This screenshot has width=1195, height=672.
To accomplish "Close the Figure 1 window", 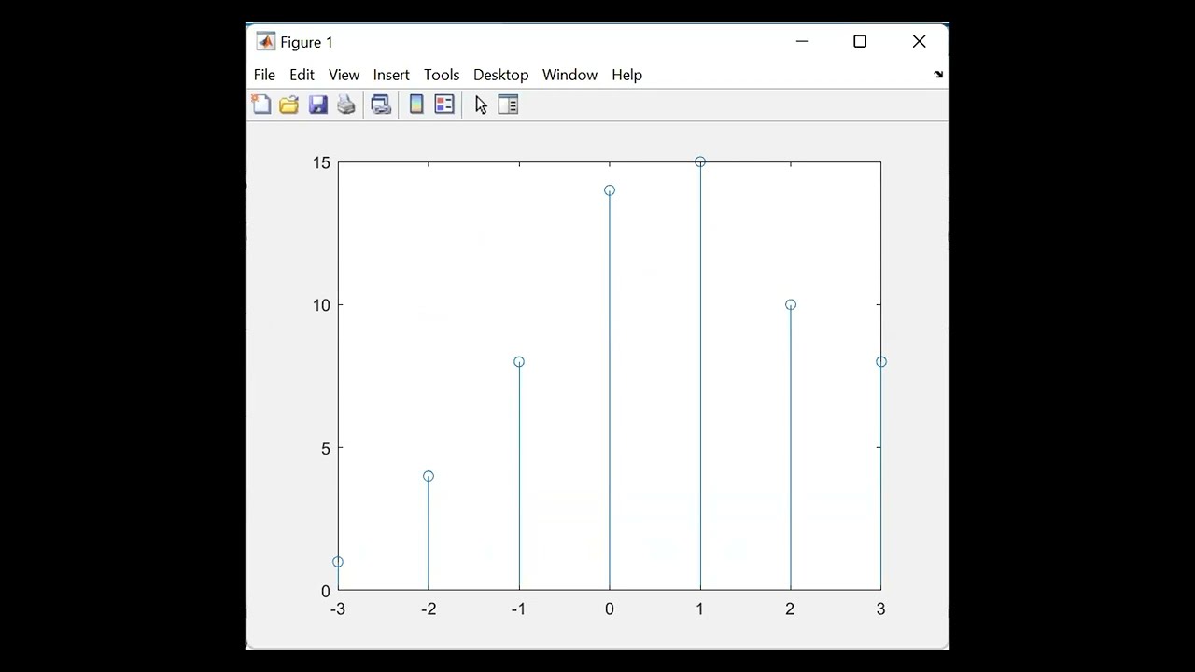I will point(919,41).
